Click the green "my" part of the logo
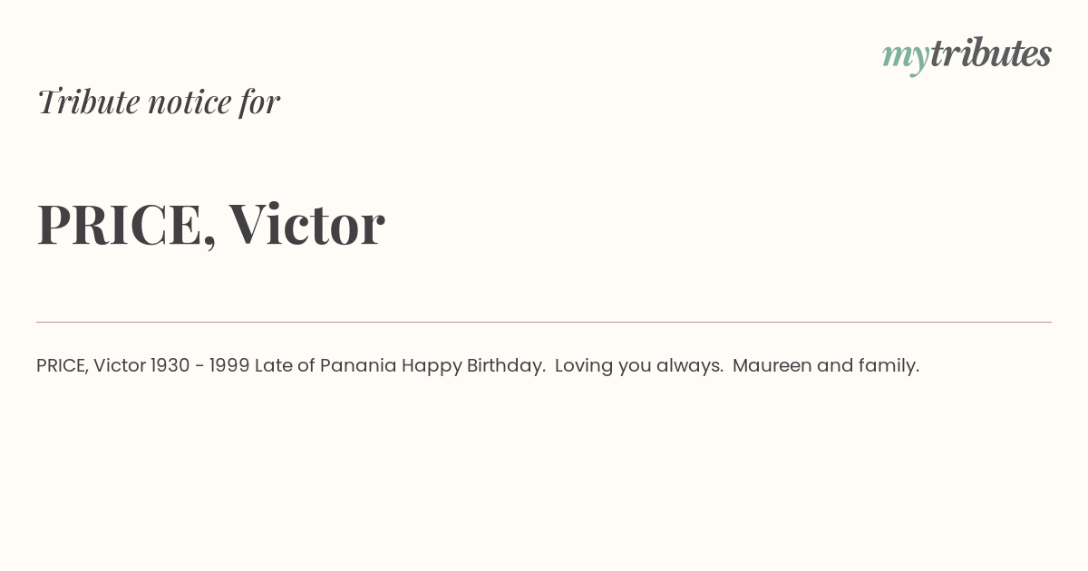Image resolution: width=1088 pixels, height=571 pixels. click(x=906, y=58)
